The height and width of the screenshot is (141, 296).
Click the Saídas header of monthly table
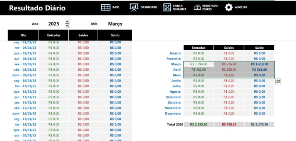[229, 48]
